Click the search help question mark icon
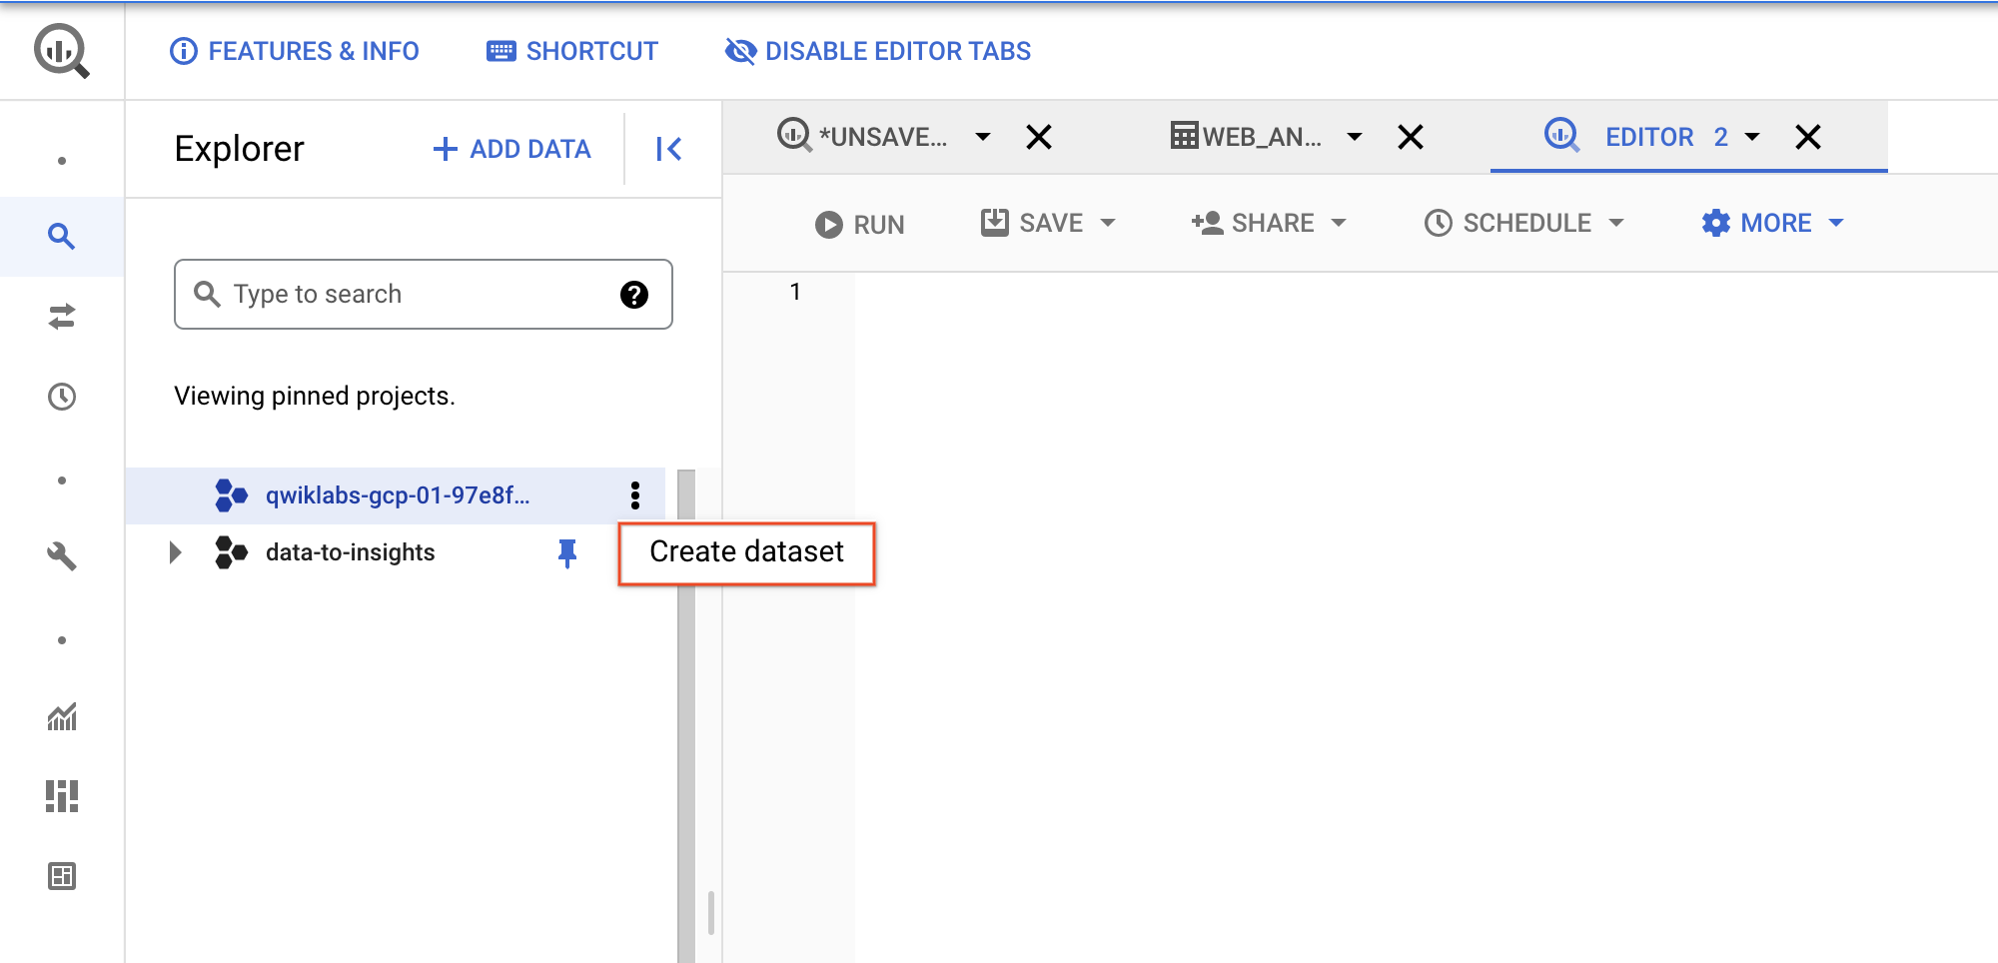 coord(633,295)
